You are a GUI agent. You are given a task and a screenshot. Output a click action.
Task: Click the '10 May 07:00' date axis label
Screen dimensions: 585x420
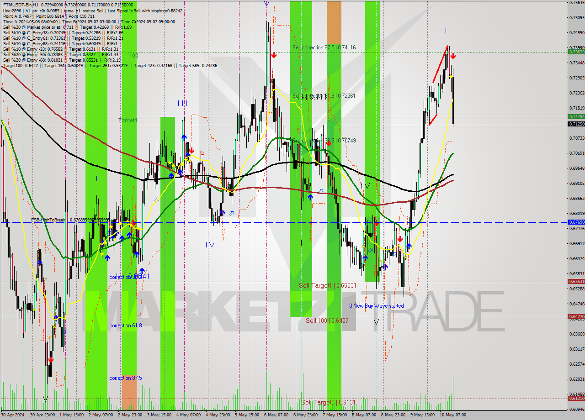(452, 415)
